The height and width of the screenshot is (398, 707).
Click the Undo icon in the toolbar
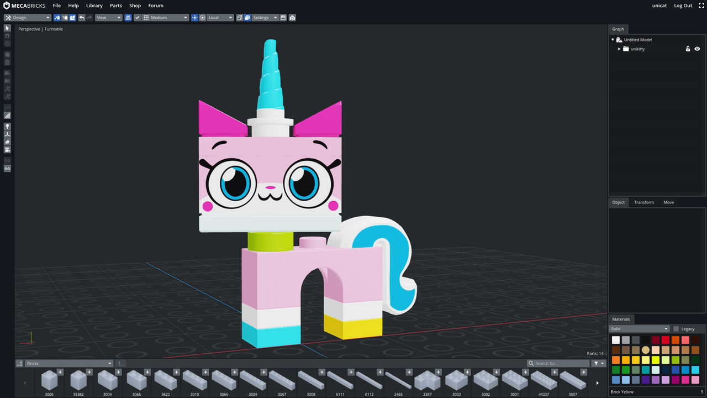coord(81,17)
